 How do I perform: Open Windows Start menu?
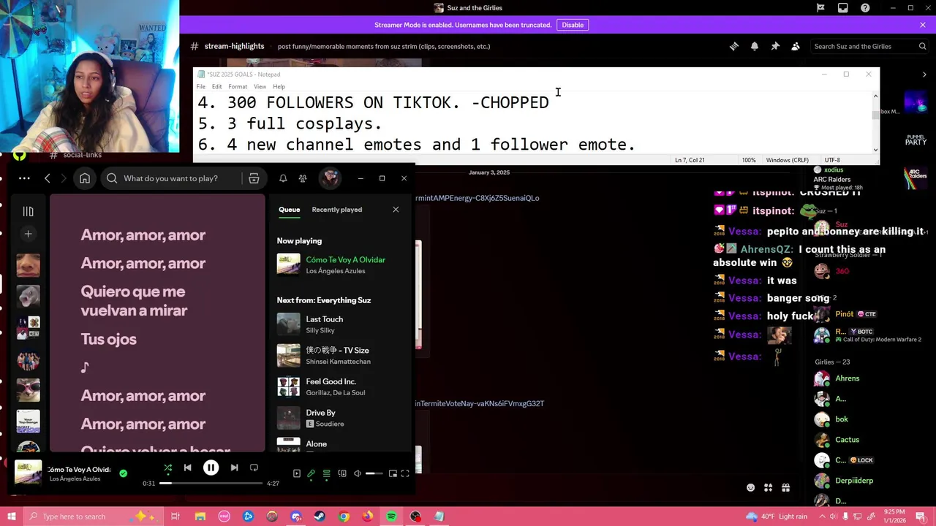[12, 517]
